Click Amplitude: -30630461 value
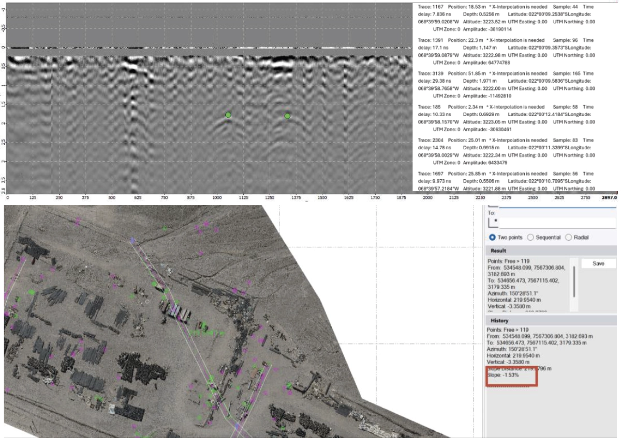The width and height of the screenshot is (621, 438). click(487, 130)
